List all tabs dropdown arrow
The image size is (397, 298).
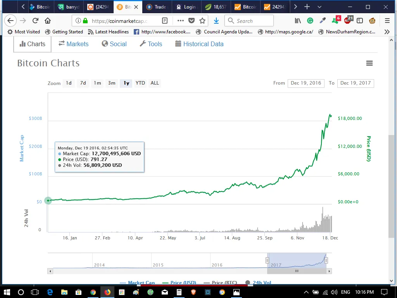coord(319,7)
